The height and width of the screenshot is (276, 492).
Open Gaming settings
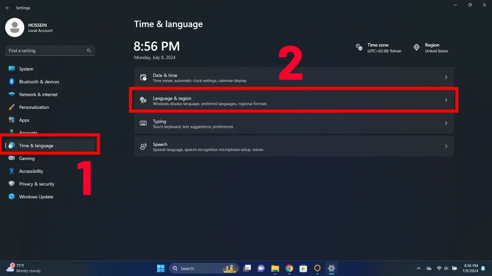(27, 158)
